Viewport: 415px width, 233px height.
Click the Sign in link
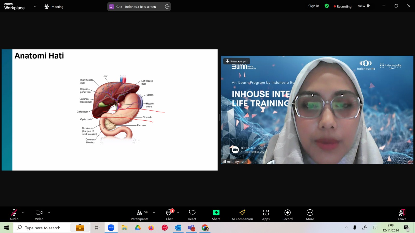pyautogui.click(x=314, y=6)
